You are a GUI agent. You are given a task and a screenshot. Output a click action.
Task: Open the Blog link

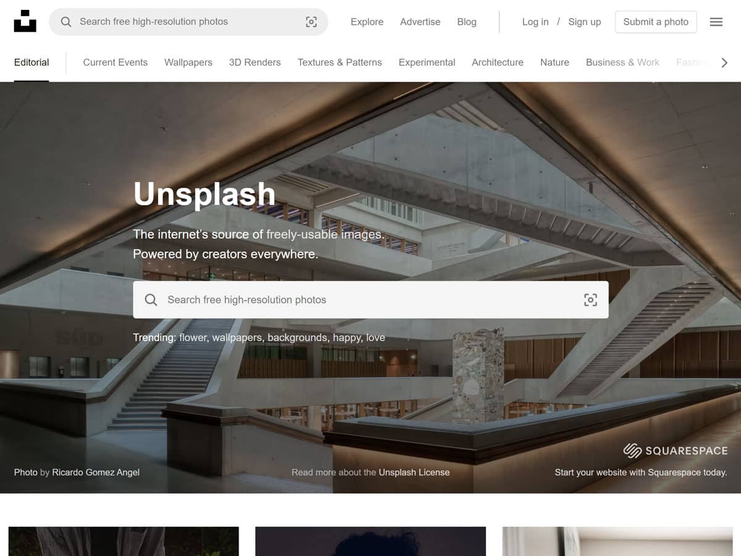pyautogui.click(x=467, y=22)
